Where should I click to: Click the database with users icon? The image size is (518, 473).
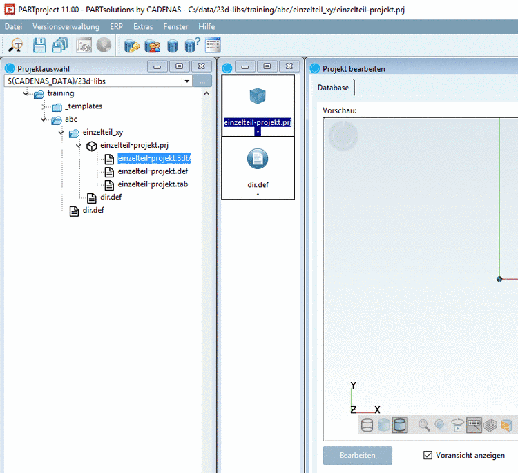click(153, 46)
